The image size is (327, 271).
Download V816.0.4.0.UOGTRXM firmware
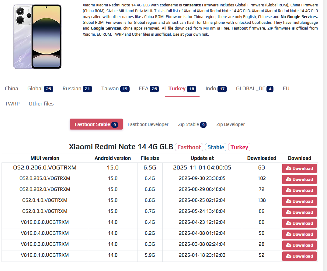point(299,234)
